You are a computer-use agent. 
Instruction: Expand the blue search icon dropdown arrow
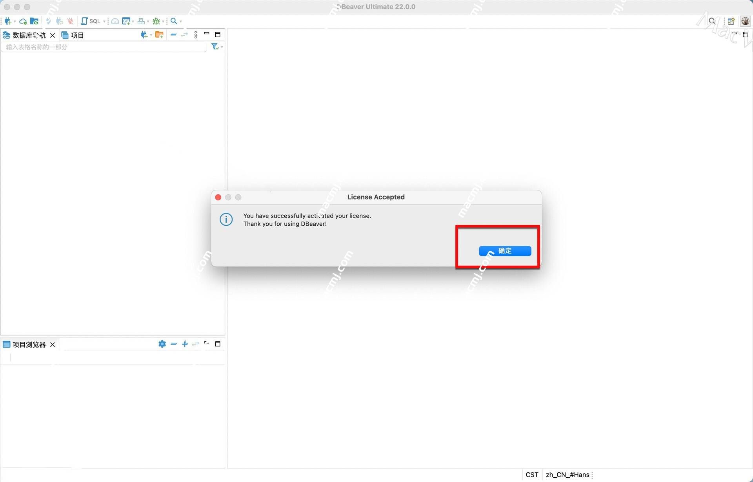pos(181,22)
